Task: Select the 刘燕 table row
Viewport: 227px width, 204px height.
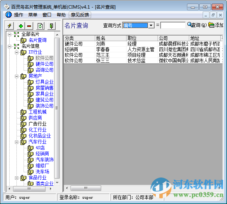Action: [x=143, y=44]
